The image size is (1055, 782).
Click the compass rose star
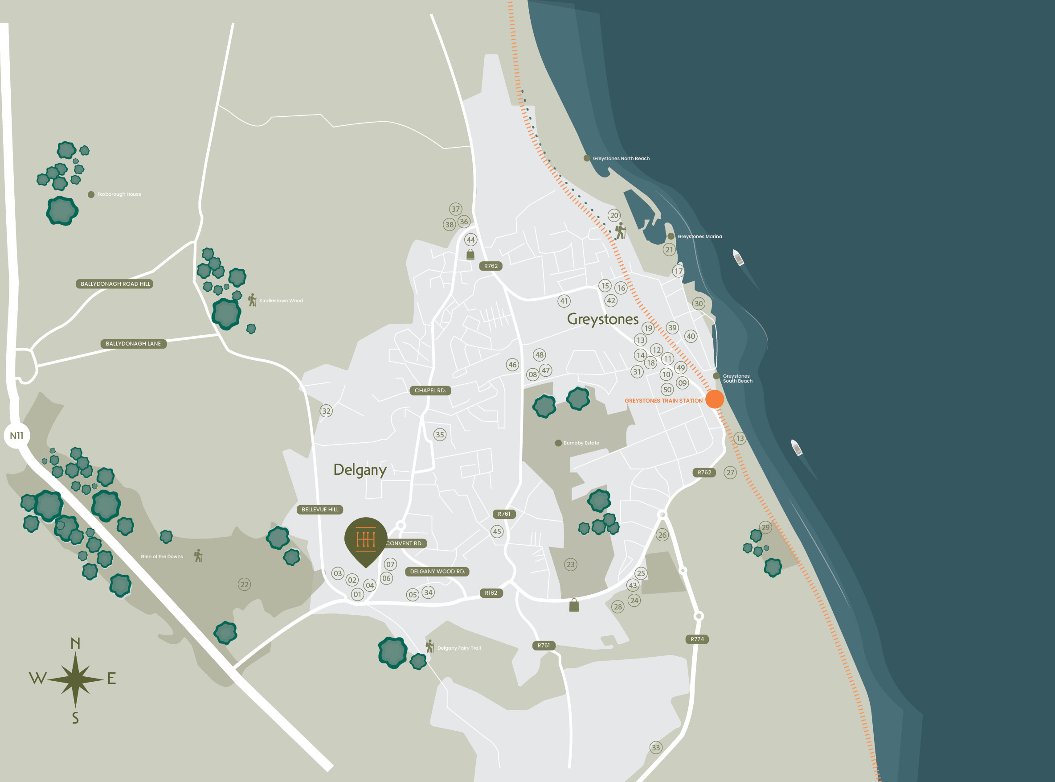[76, 680]
